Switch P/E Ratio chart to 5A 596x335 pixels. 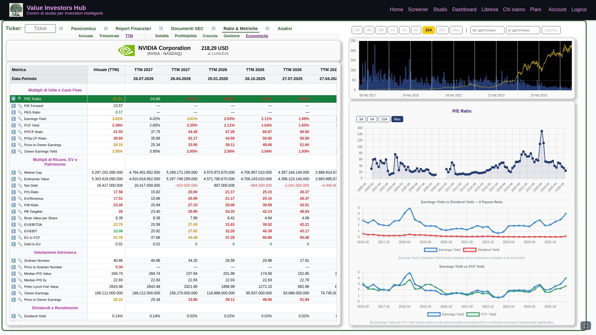click(x=372, y=119)
